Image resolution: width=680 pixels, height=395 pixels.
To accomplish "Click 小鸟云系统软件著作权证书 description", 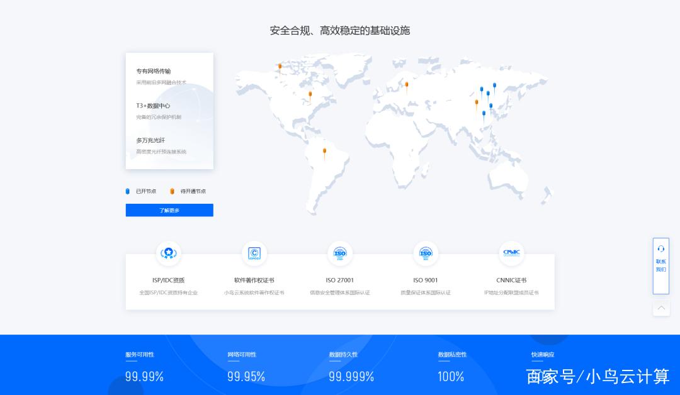I will pyautogui.click(x=254, y=292).
